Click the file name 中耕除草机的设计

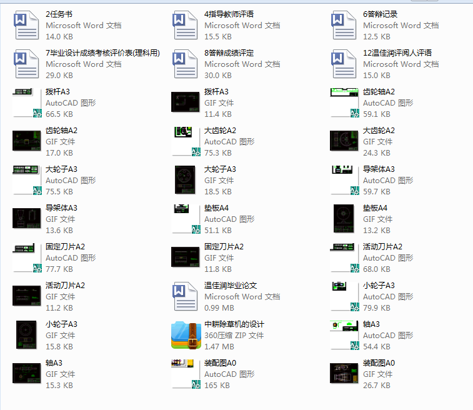[x=234, y=324]
